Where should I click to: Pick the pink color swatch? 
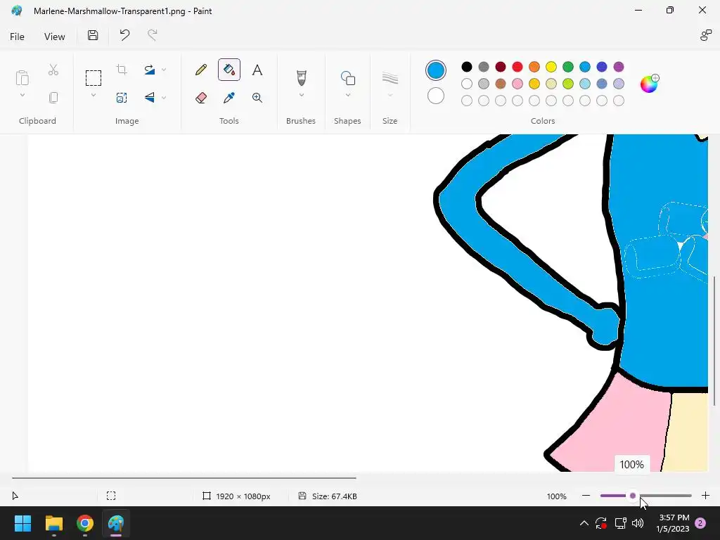(517, 84)
